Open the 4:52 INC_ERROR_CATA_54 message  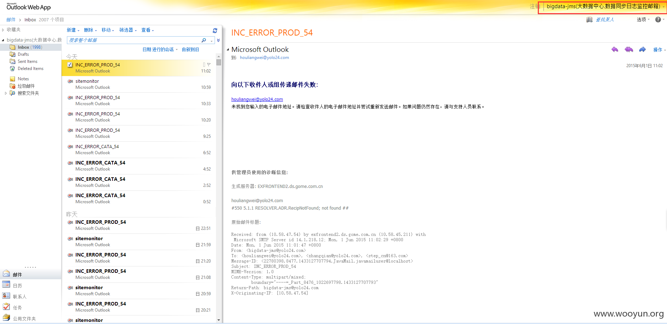tap(139, 166)
